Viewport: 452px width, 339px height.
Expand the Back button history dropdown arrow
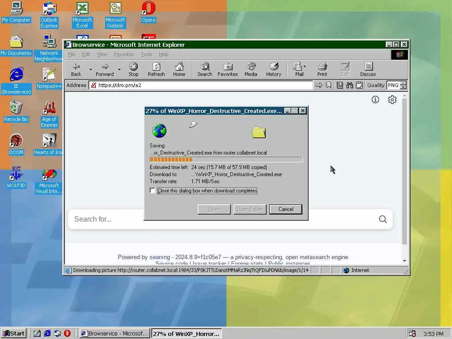coord(90,69)
